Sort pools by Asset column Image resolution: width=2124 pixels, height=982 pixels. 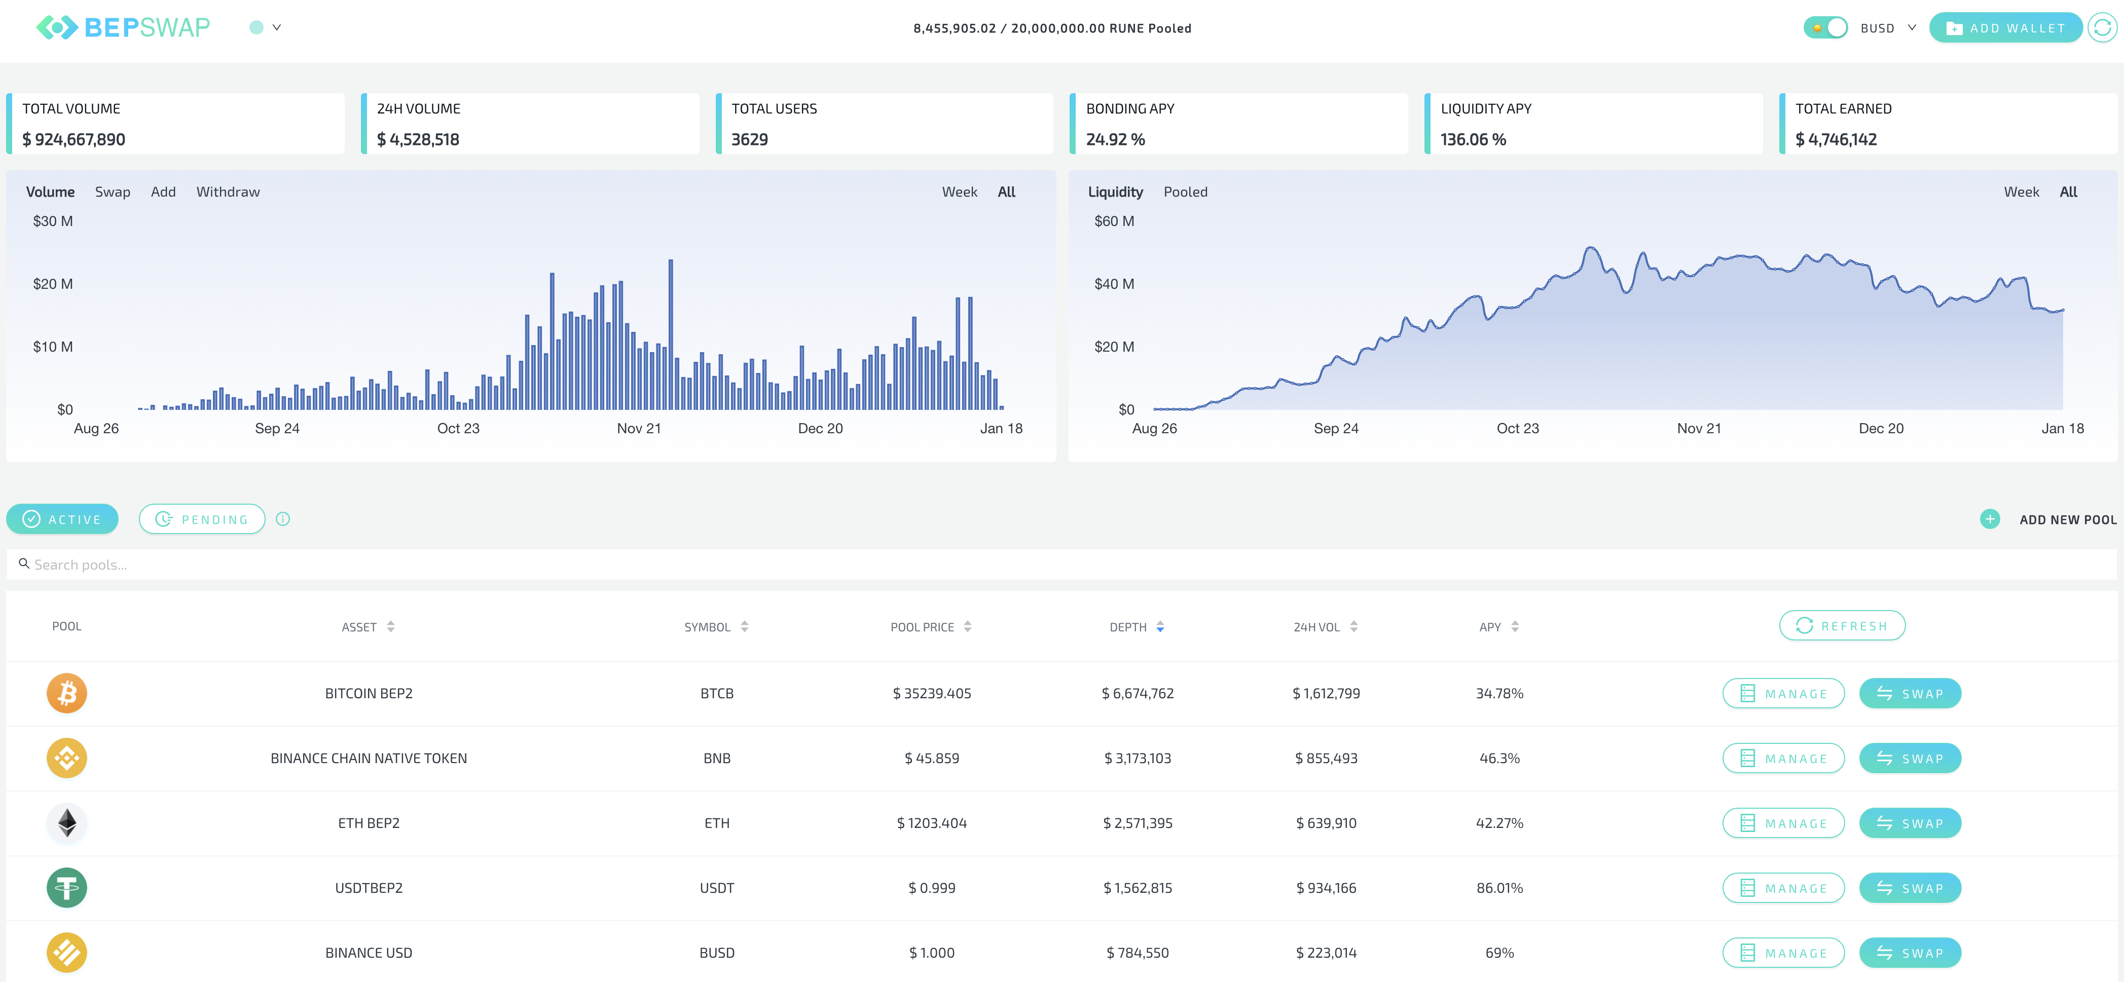tap(368, 627)
